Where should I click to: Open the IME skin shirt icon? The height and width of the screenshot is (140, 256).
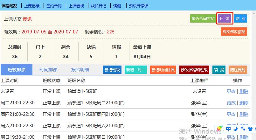(x=250, y=129)
